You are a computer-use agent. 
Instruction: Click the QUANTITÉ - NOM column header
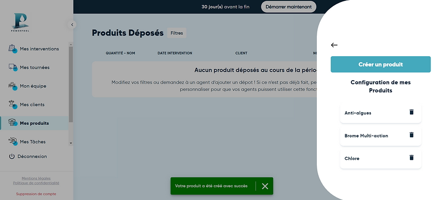121,53
